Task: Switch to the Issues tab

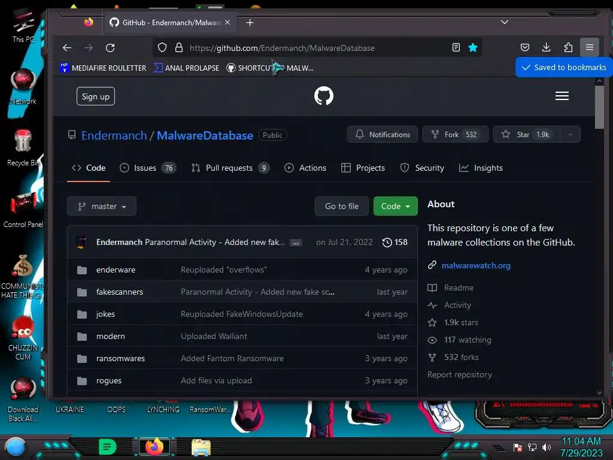Action: click(x=148, y=168)
